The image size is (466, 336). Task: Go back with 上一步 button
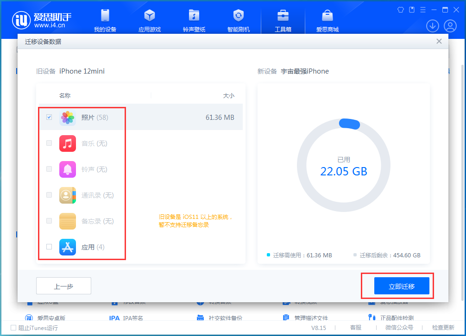click(63, 286)
